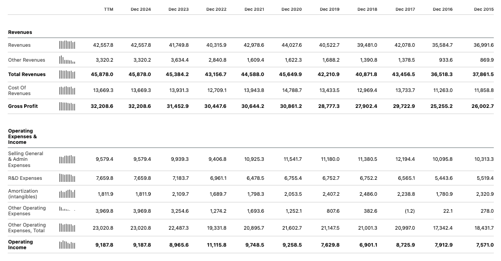Open the Gross Profit row label
This screenshot has height=261, width=501.
pyautogui.click(x=23, y=106)
